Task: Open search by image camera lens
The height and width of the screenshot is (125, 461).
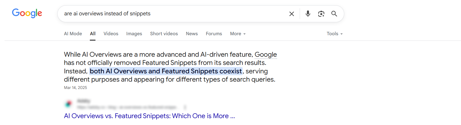Action: coord(321,14)
